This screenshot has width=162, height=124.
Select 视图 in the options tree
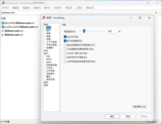(48, 39)
